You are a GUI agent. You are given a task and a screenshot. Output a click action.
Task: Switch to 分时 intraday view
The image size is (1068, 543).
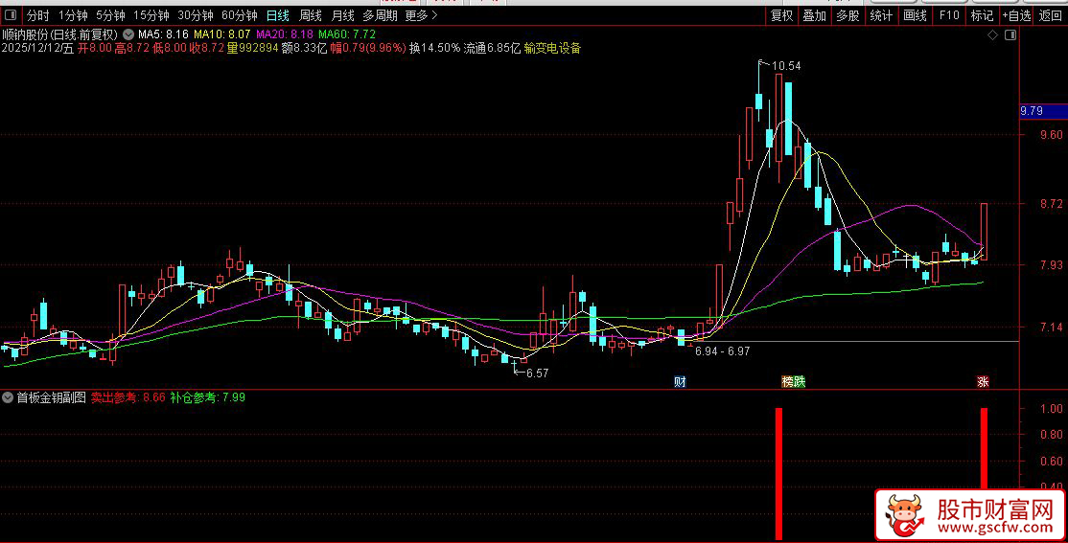(38, 15)
